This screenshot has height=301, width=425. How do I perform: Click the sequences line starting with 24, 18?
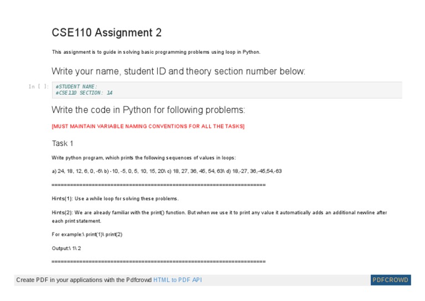[167, 171]
